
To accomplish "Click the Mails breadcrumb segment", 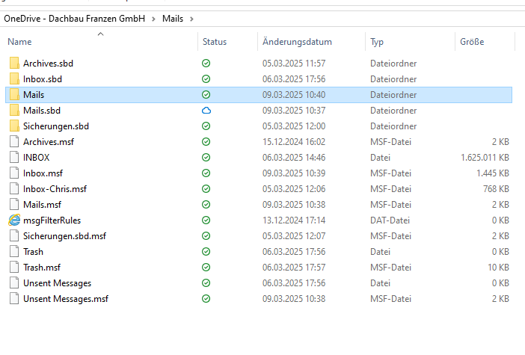I will coord(173,18).
